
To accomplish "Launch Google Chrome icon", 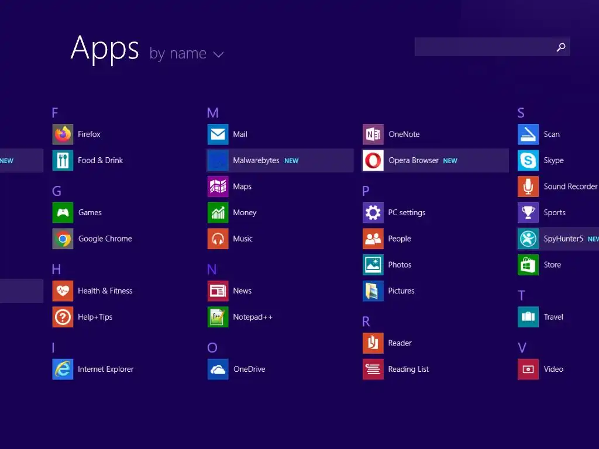I will 63,239.
